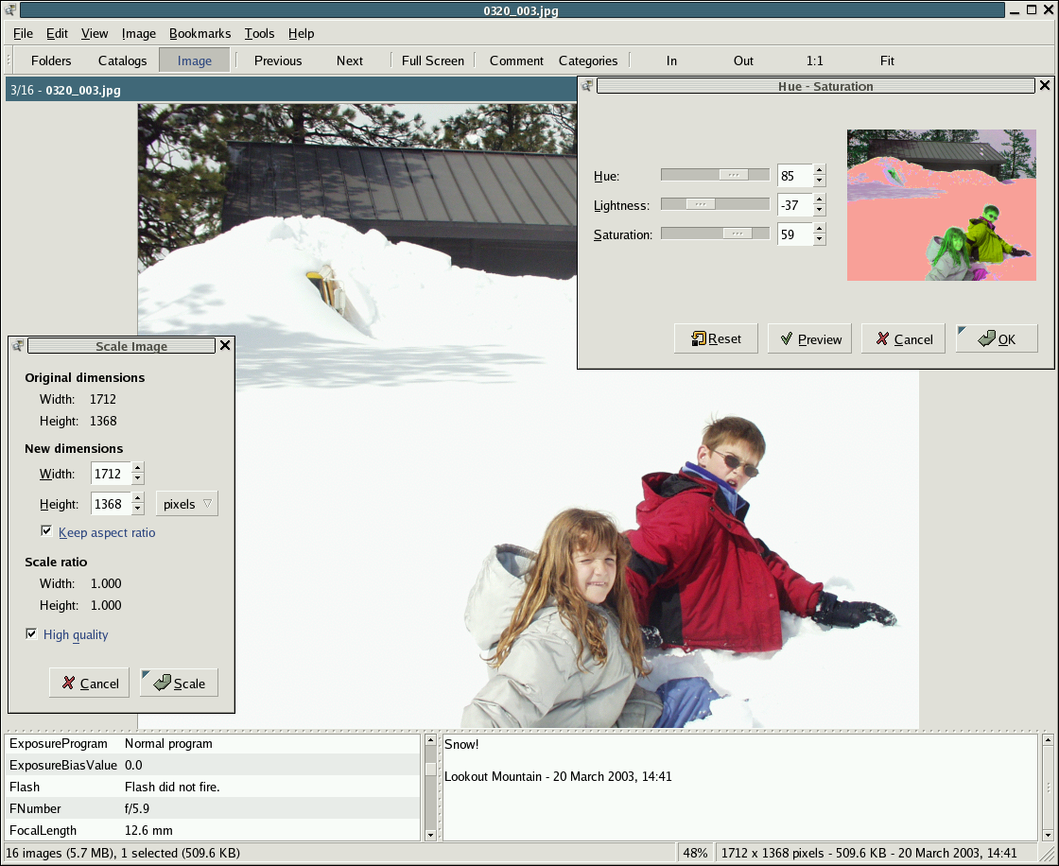The image size is (1059, 866).
Task: Decrease the new Width value with down arrow
Action: 138,479
